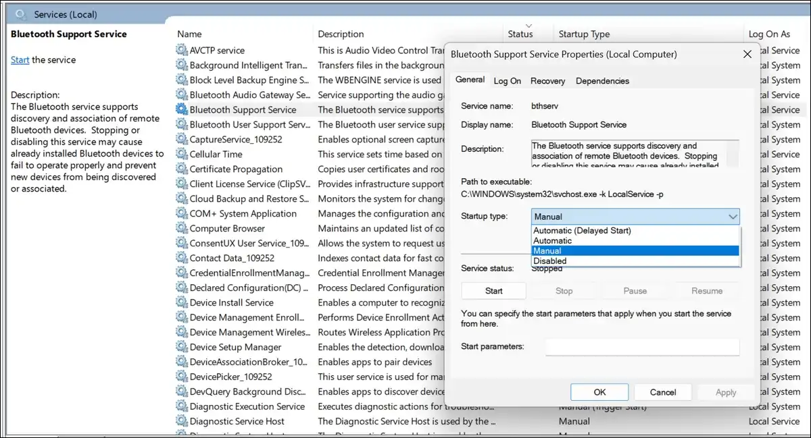
Task: Click gear icon of Cloud Backup and Restore
Action: [182, 198]
